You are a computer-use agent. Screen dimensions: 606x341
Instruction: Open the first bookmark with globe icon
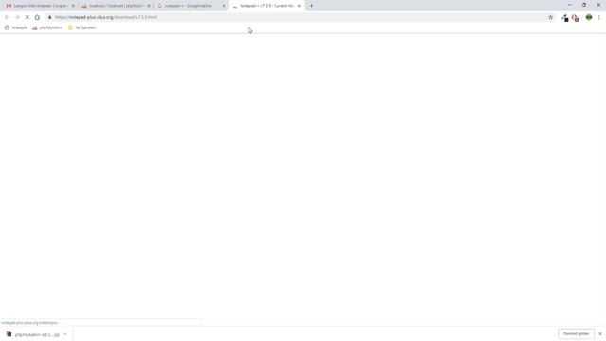tap(16, 27)
